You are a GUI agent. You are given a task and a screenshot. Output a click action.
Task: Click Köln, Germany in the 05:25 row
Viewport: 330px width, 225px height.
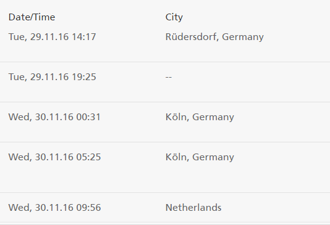(200, 157)
